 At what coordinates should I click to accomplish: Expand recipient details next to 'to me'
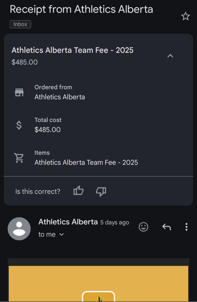pos(61,234)
